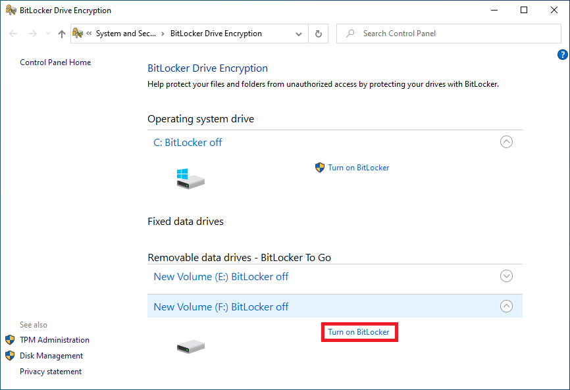Click the shield icon beside Disk Management

(x=10, y=356)
